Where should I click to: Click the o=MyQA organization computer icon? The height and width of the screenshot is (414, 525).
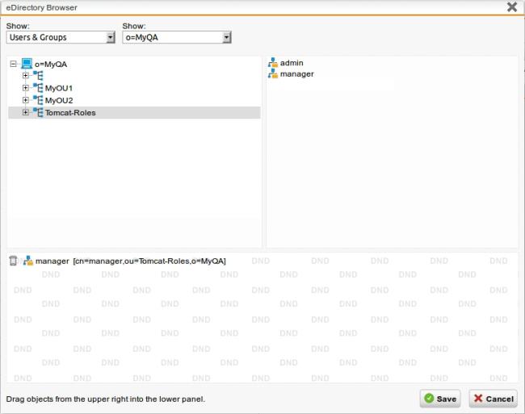(27, 63)
